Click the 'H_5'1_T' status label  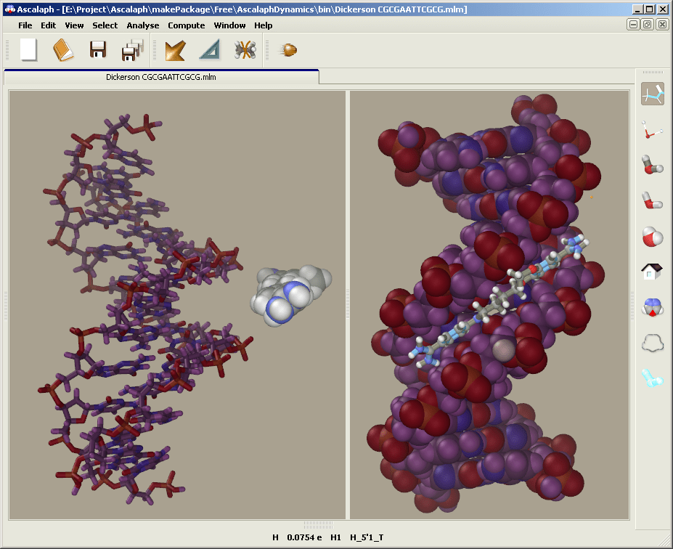click(x=367, y=537)
